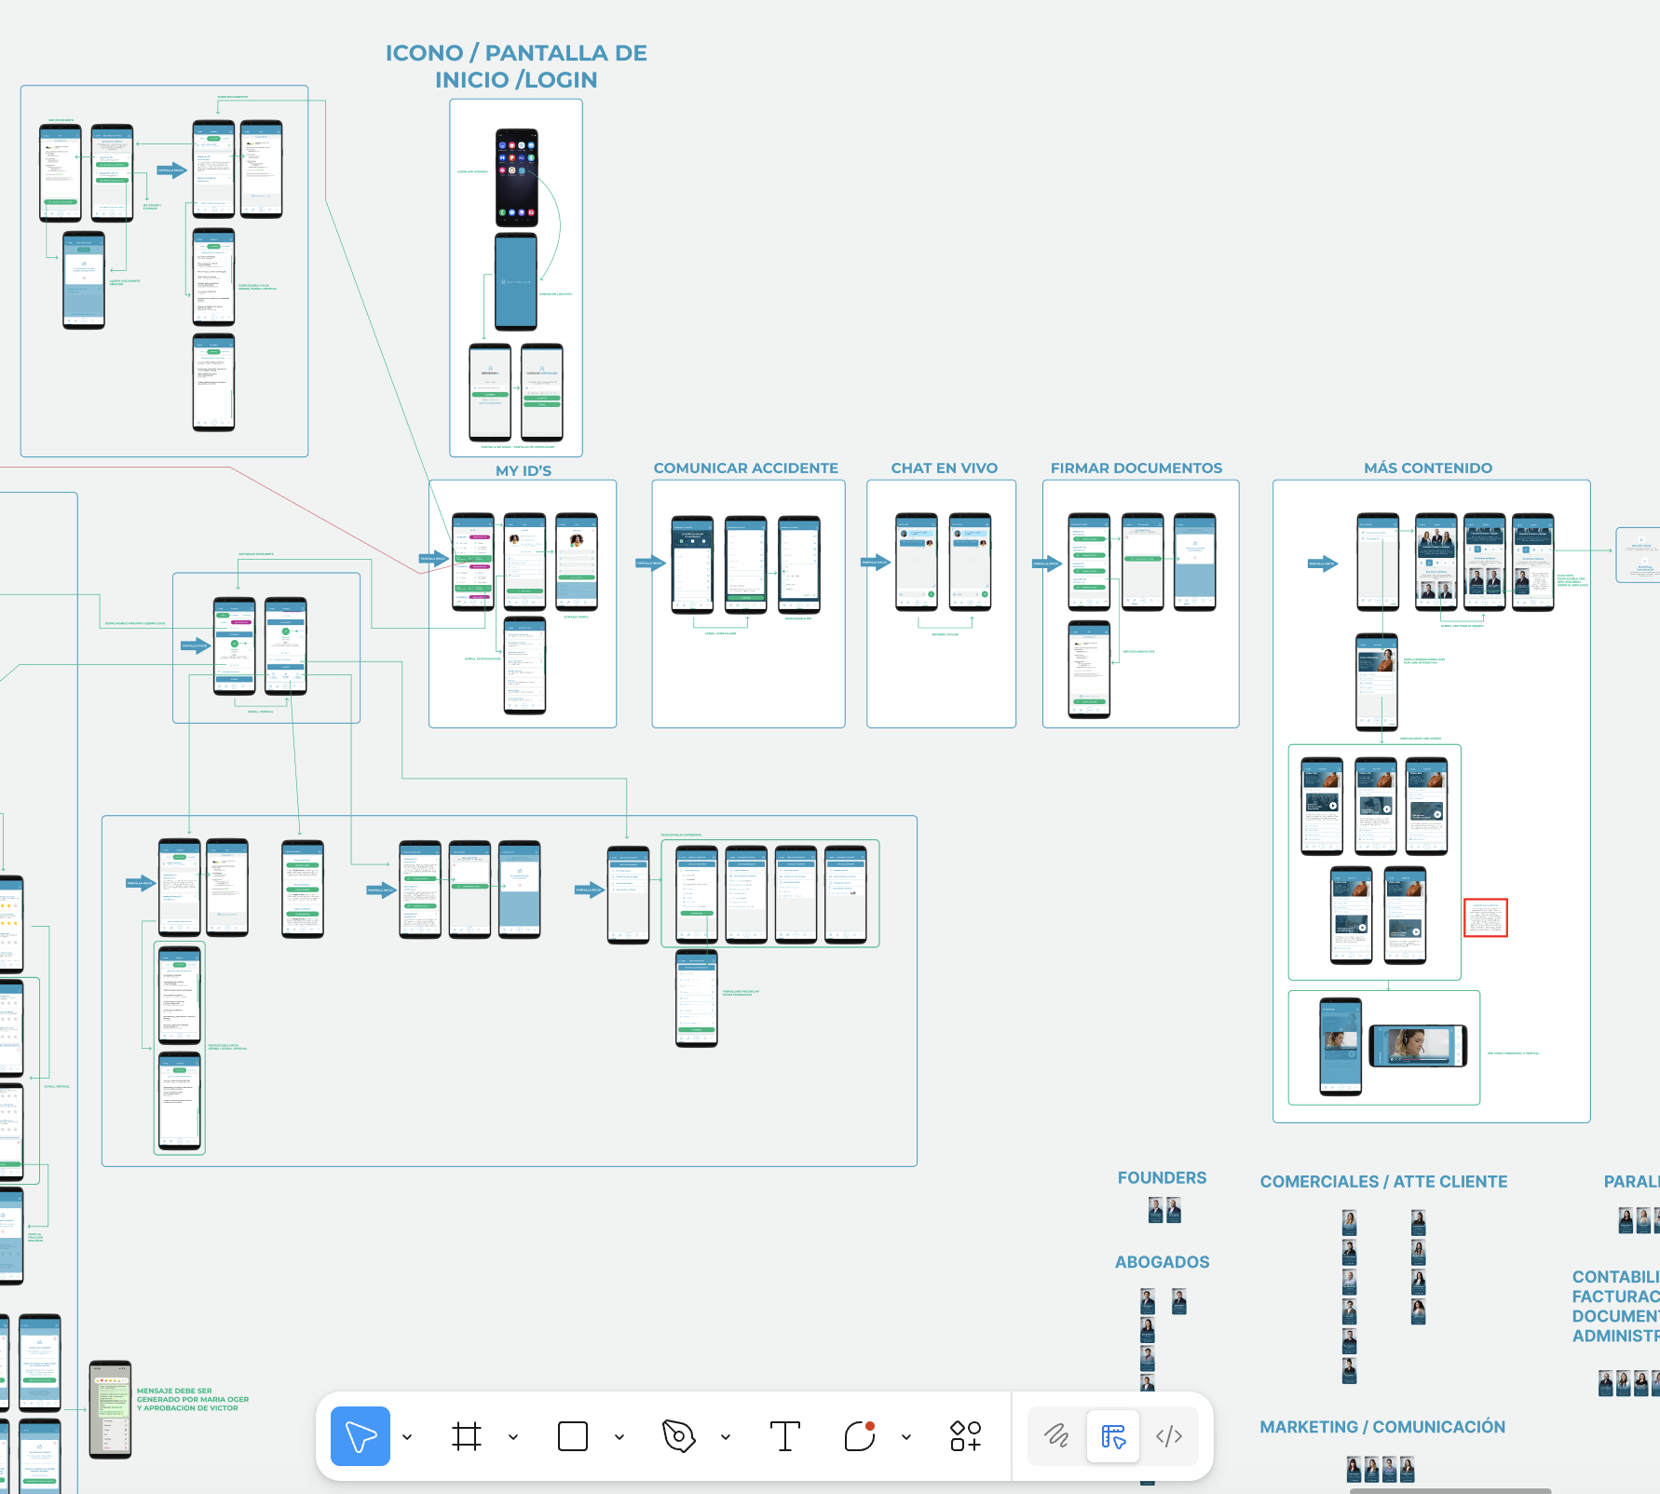Click the FIRMAR DOCUMENTOS frame title
The image size is (1660, 1494).
click(x=1137, y=468)
